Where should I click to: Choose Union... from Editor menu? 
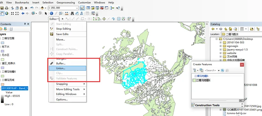(68, 68)
